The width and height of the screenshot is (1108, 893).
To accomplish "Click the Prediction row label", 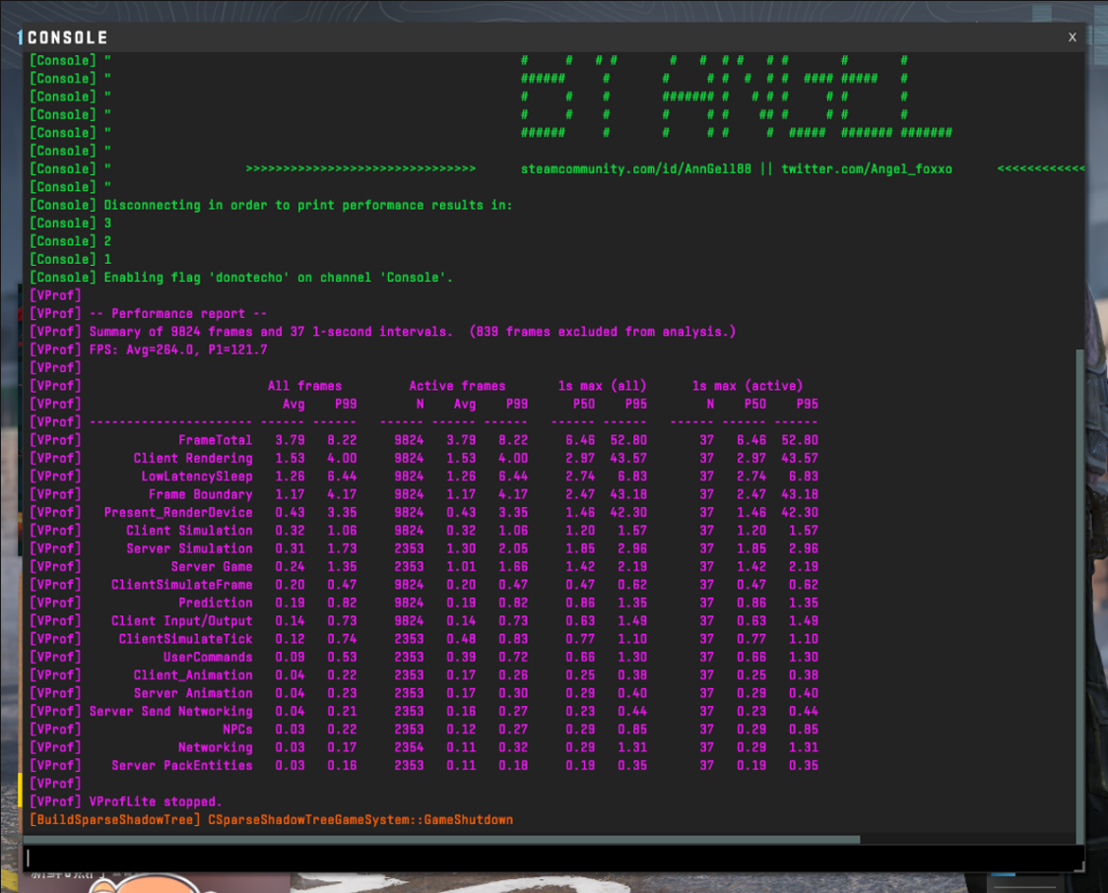I will [x=215, y=603].
